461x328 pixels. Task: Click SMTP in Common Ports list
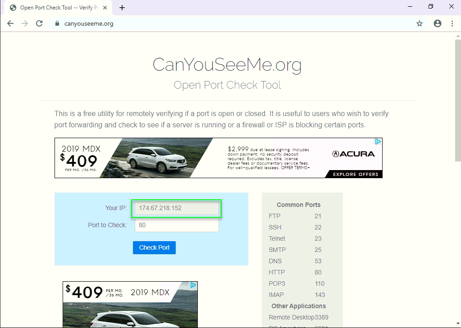[x=277, y=250]
